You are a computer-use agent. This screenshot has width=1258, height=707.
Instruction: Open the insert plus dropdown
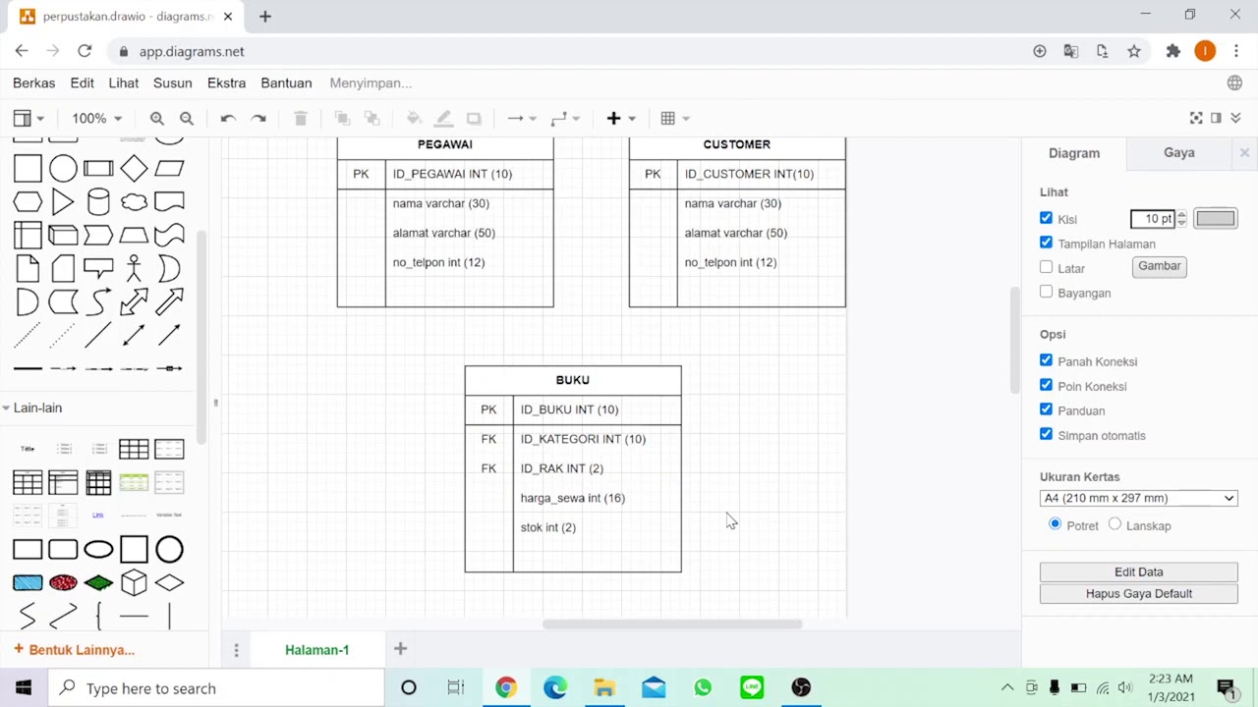coord(621,119)
